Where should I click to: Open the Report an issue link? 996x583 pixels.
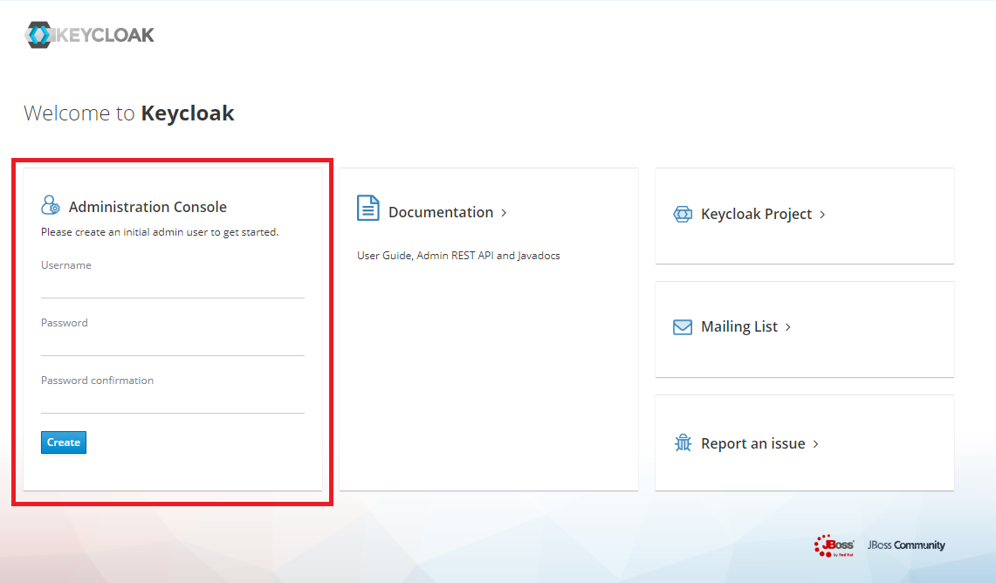753,443
